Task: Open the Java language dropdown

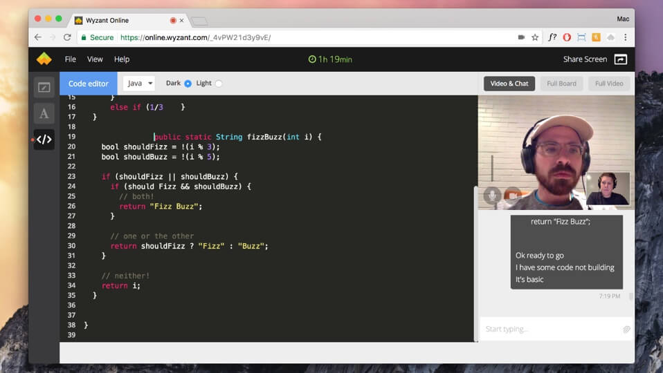Action: pos(139,84)
